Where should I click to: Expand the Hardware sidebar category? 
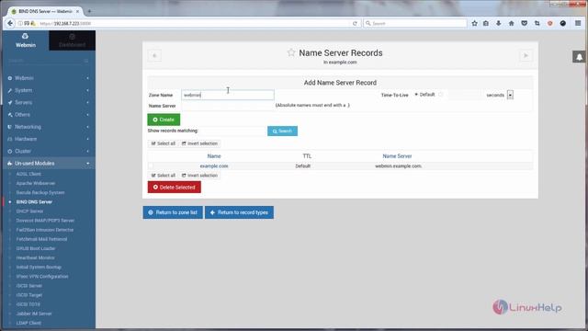point(49,139)
